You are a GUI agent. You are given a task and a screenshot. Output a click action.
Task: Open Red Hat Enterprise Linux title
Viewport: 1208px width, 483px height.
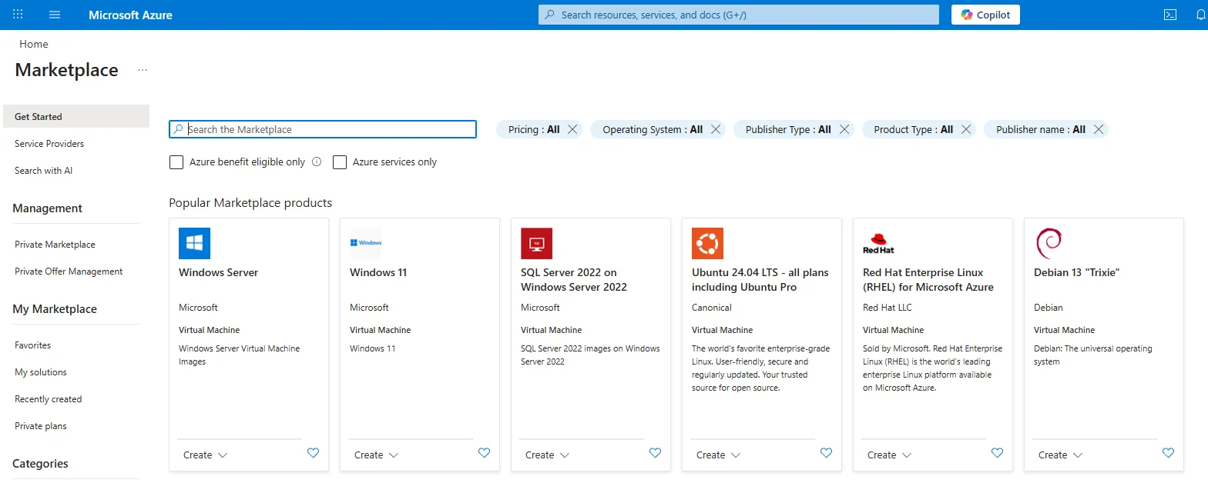point(928,279)
